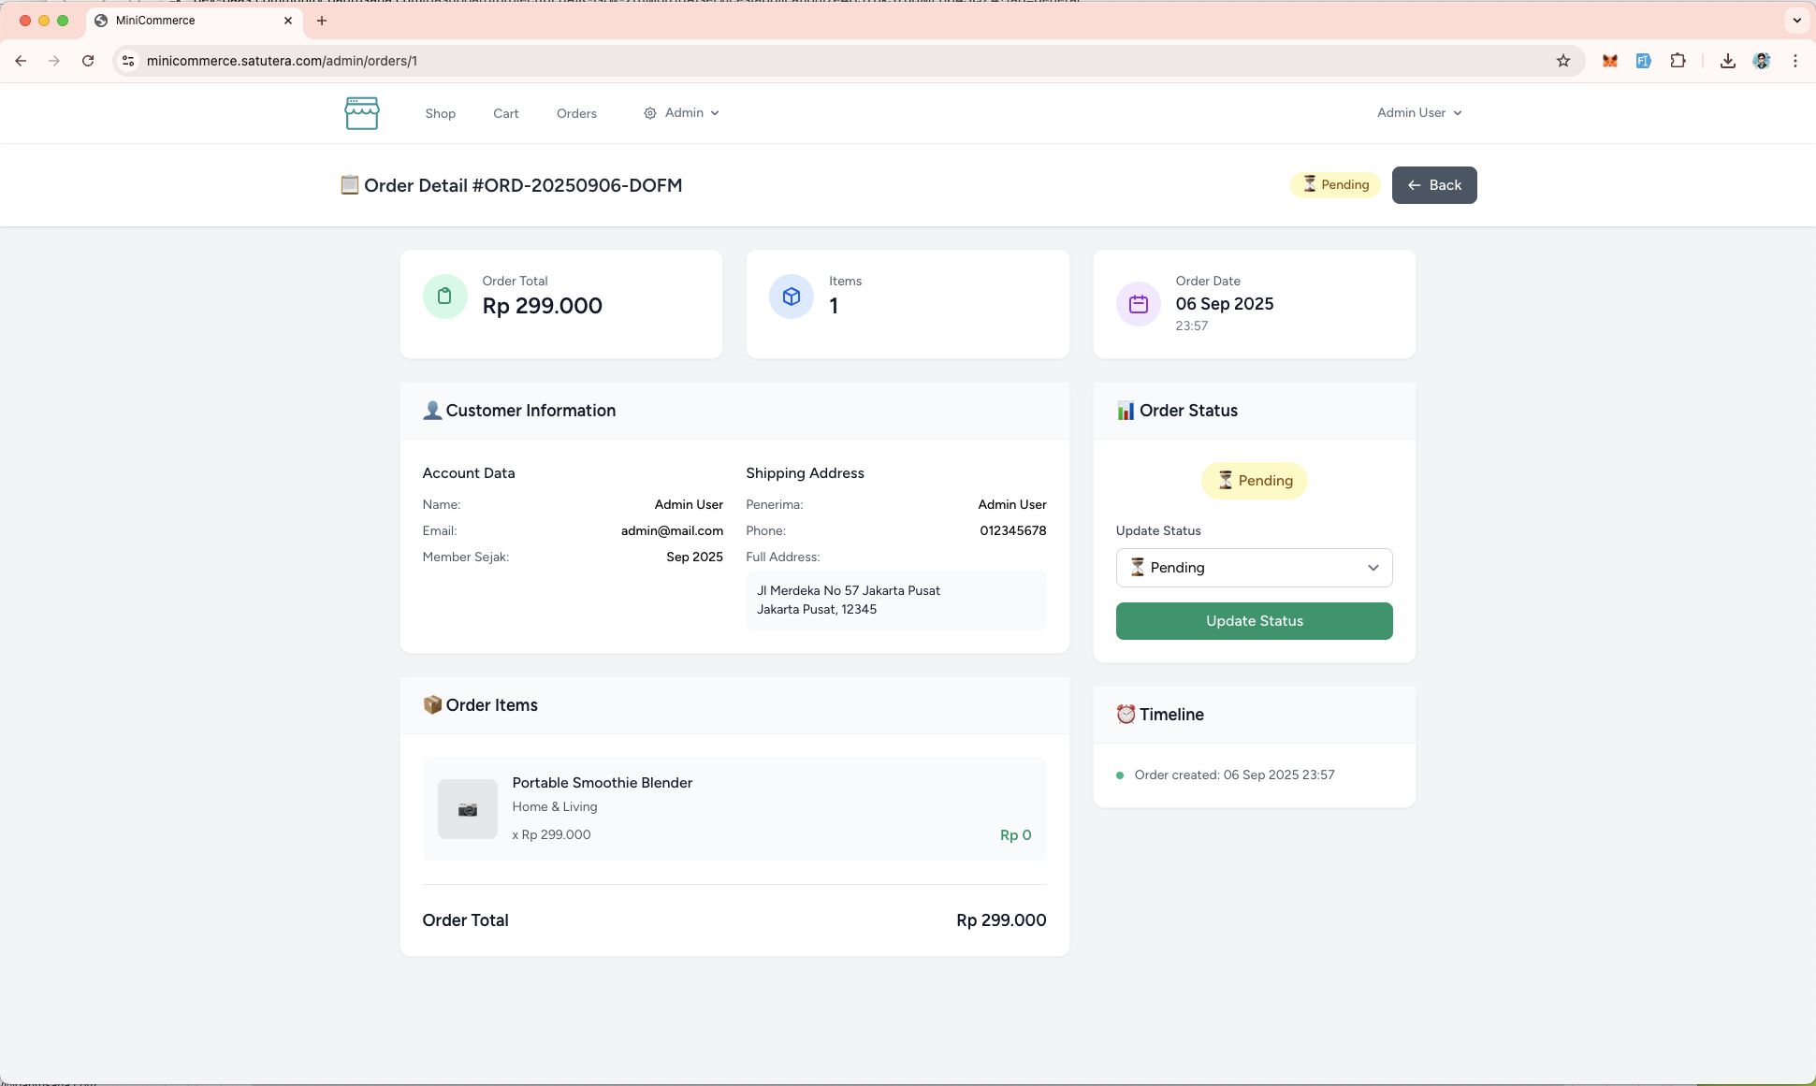Click the Back button

(x=1433, y=185)
